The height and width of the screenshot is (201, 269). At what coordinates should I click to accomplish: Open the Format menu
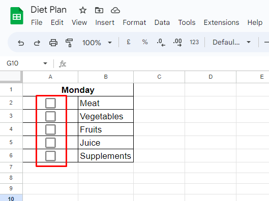click(x=134, y=22)
